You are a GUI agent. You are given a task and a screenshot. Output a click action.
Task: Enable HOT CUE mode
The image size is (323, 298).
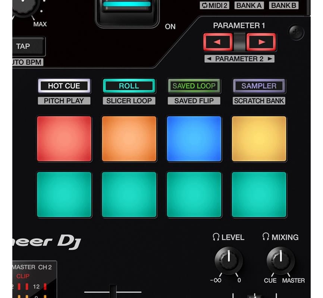[x=64, y=86]
